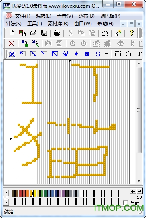Open the 帮助(H) menu
The height and width of the screenshot is (218, 146).
coord(105,24)
